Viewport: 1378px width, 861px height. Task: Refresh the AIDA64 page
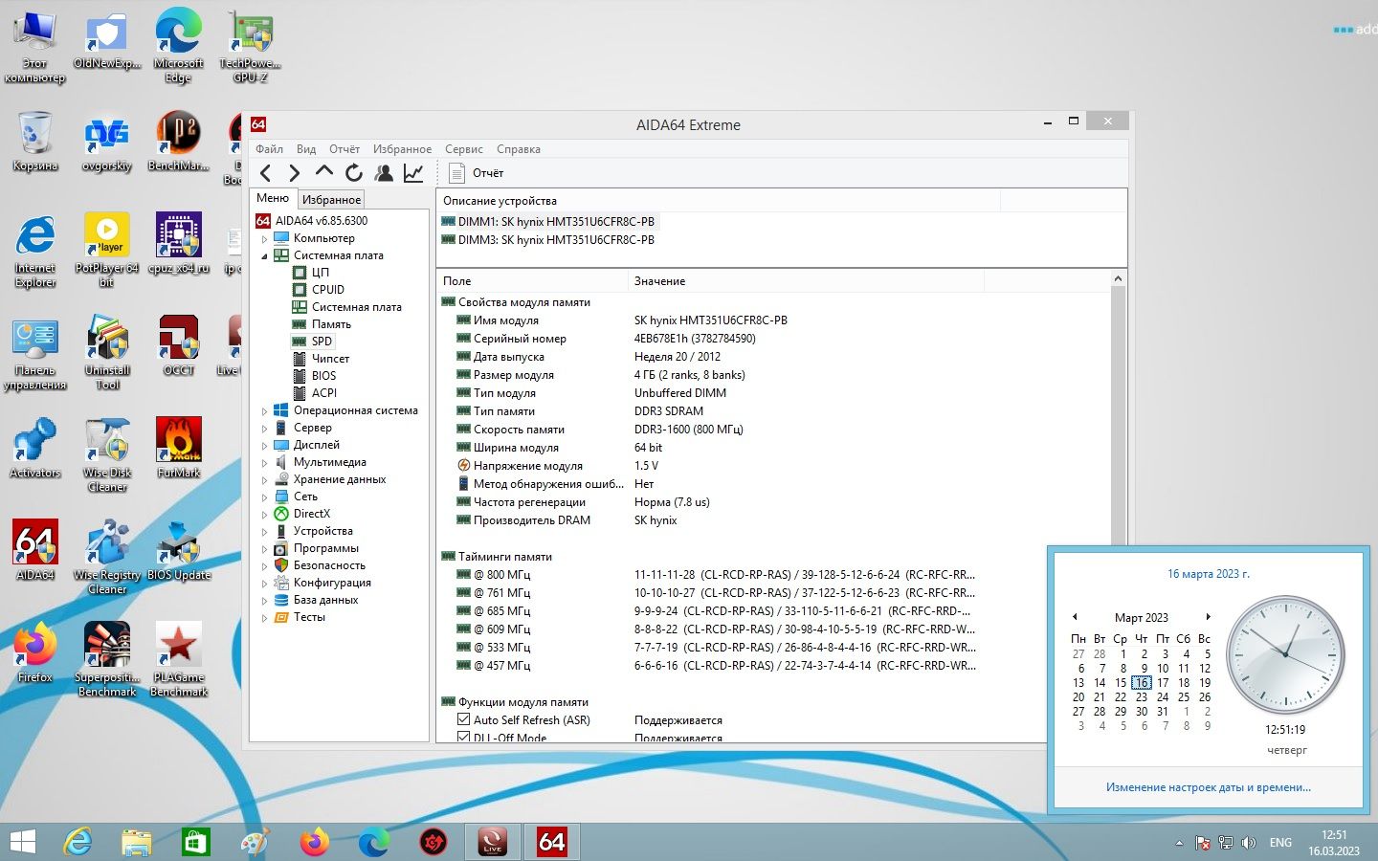point(354,173)
